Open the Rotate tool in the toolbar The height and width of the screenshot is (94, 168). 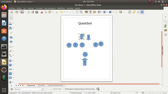click(x=99, y=12)
